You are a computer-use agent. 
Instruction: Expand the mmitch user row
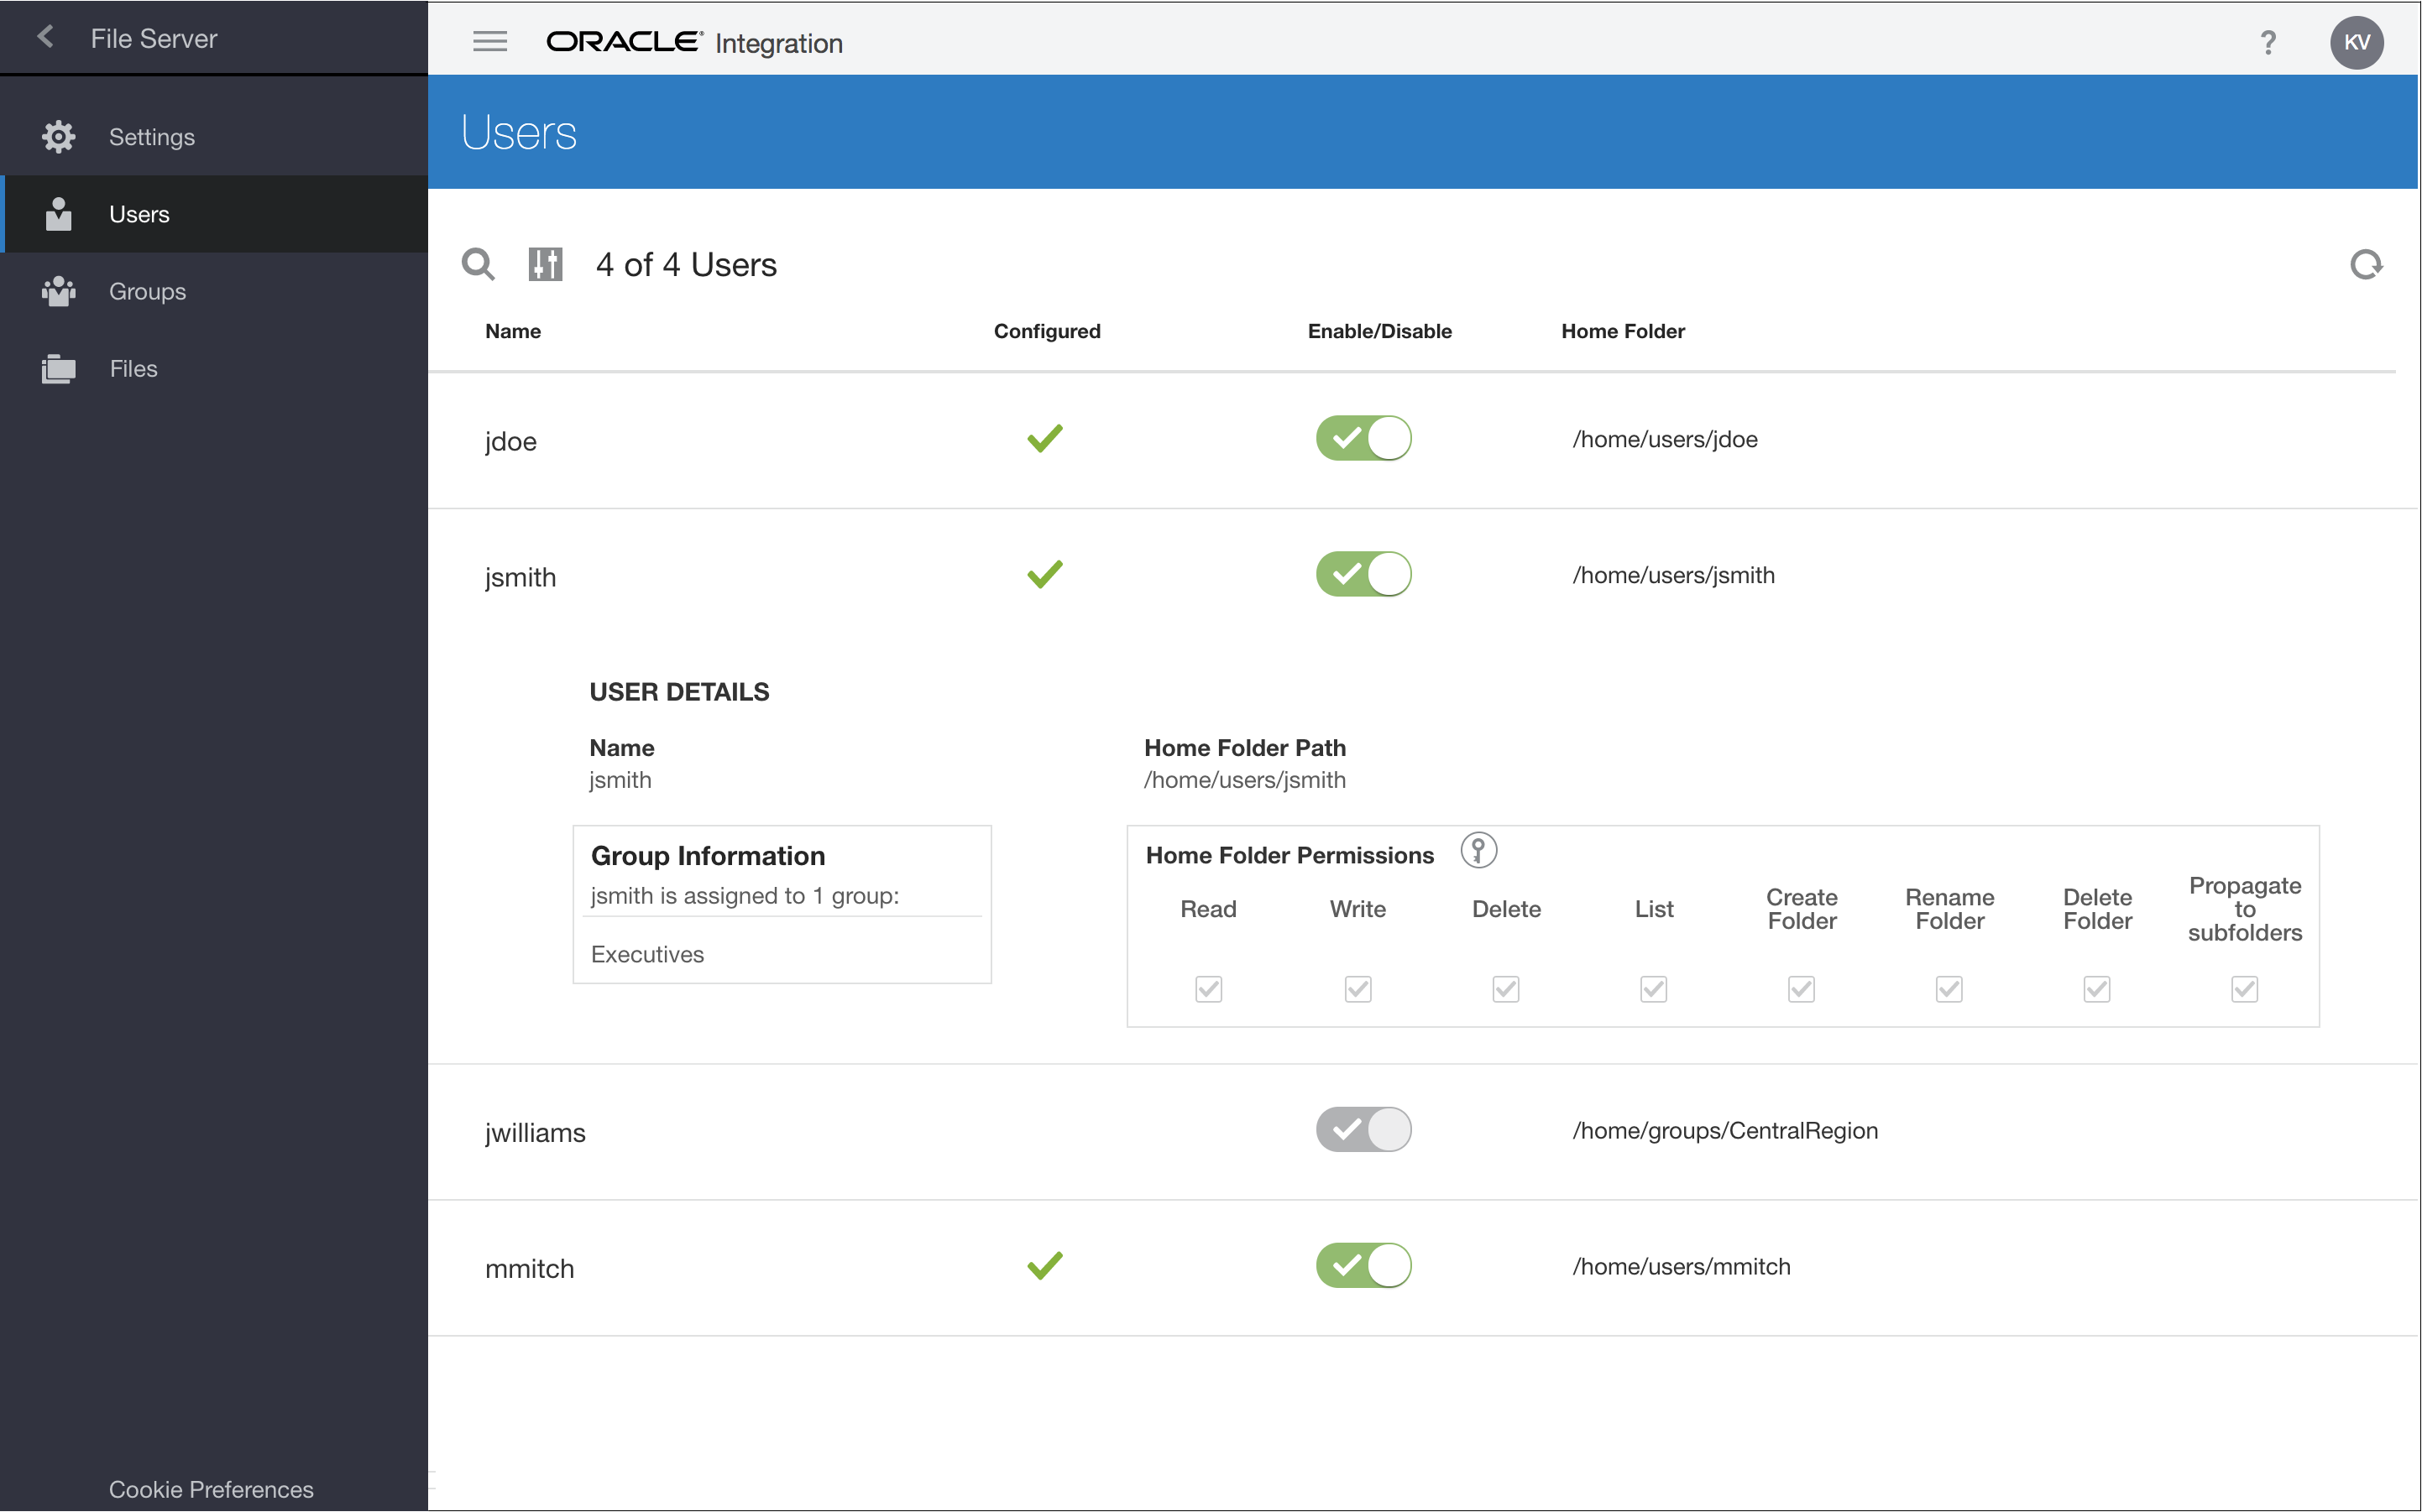click(x=529, y=1269)
